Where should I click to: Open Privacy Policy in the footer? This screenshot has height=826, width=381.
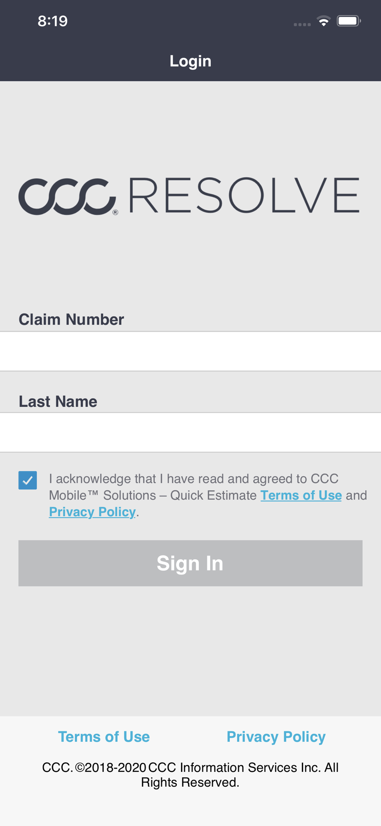click(276, 737)
